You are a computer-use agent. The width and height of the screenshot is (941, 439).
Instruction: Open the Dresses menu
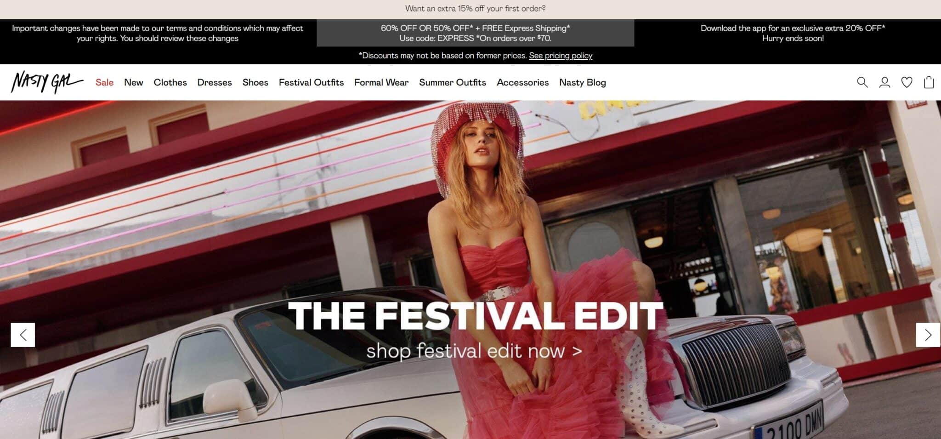pos(215,82)
